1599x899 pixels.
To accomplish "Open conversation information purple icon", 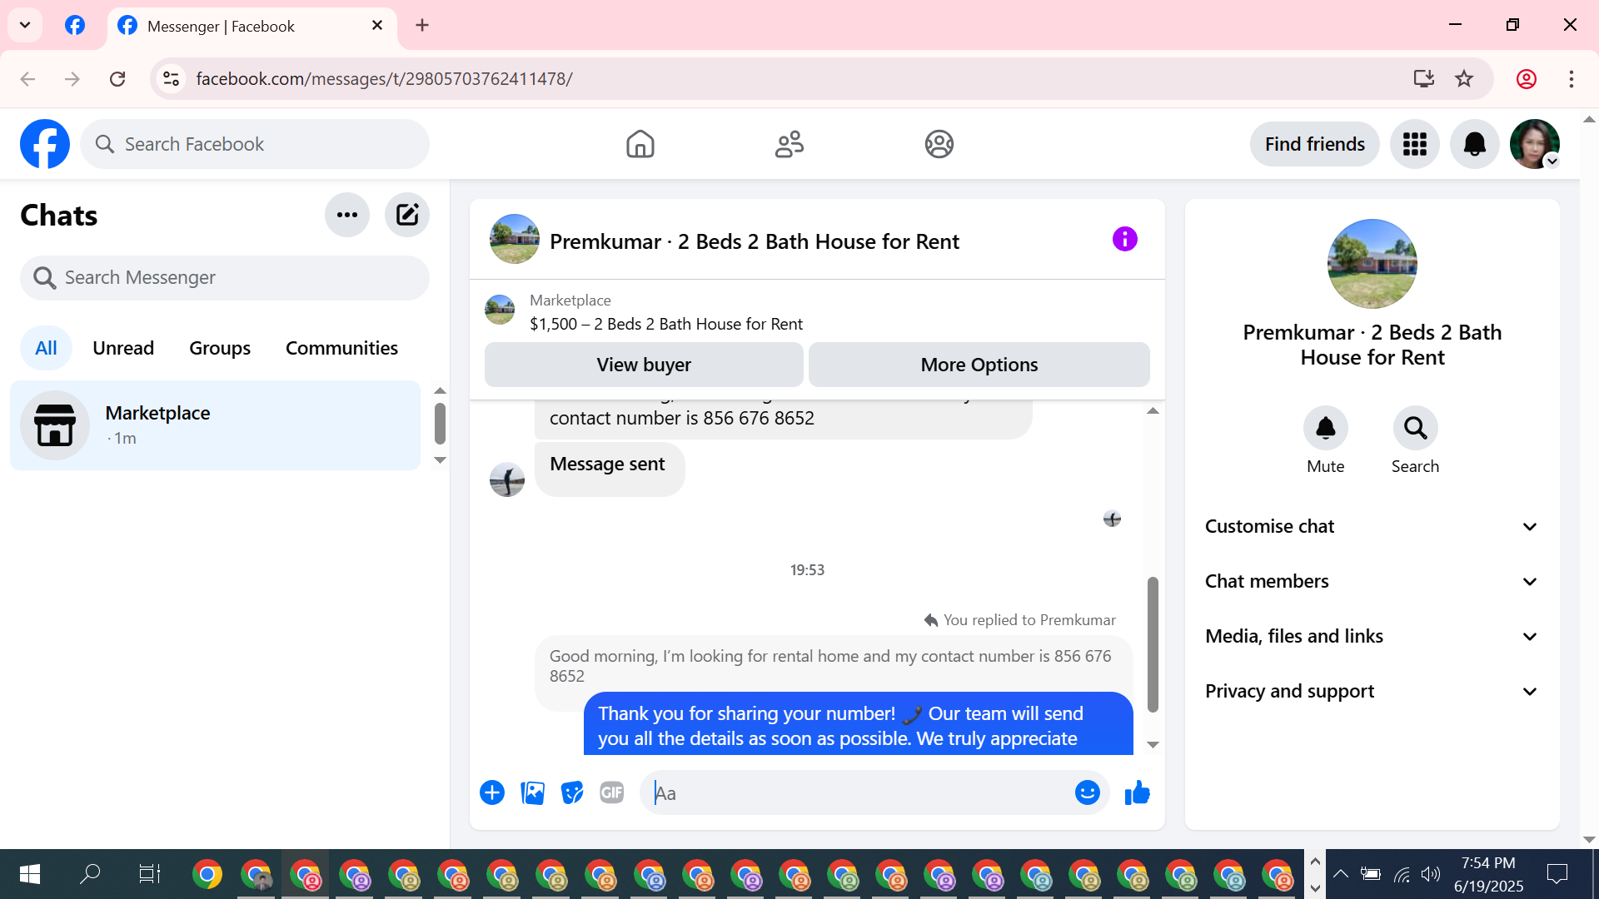I will click(x=1124, y=239).
